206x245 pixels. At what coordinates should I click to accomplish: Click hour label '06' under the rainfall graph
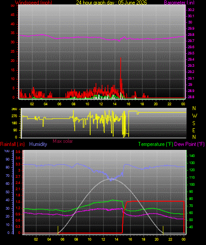(62, 239)
